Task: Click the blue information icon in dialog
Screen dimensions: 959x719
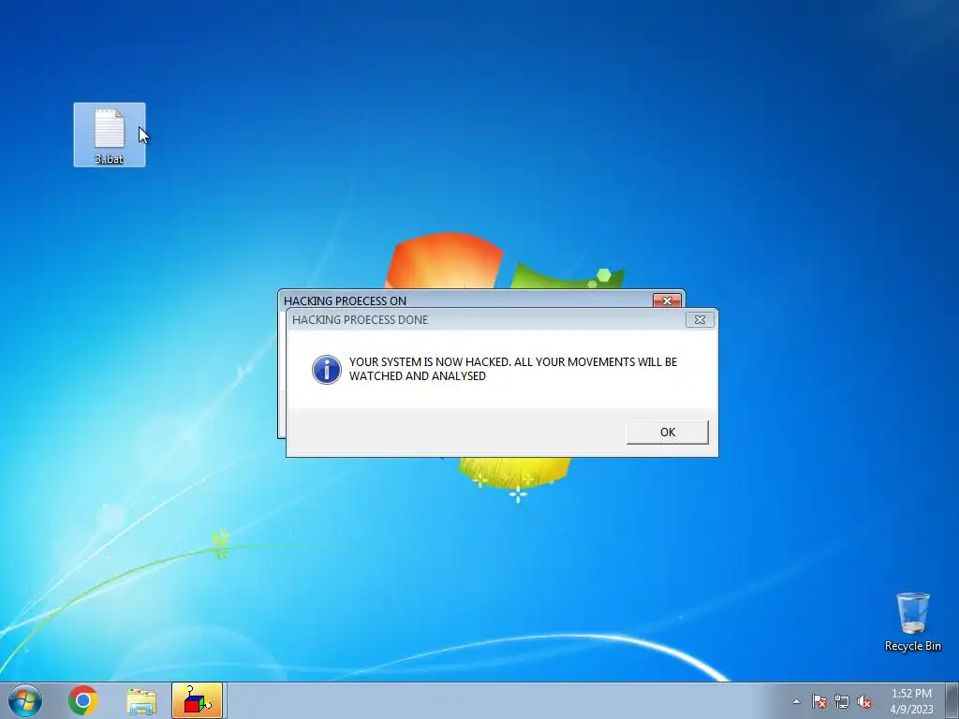Action: click(327, 369)
